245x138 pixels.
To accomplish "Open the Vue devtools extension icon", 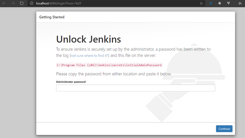I will (x=228, y=3).
